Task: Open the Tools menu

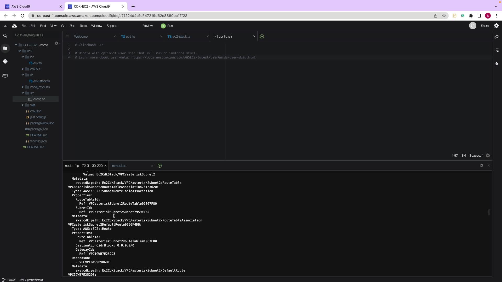Action: (x=83, y=26)
